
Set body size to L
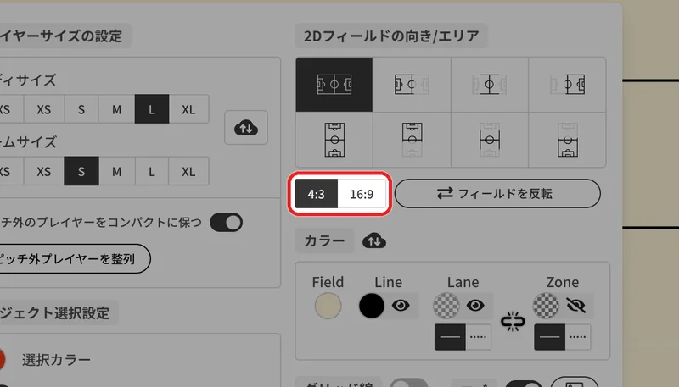(152, 109)
